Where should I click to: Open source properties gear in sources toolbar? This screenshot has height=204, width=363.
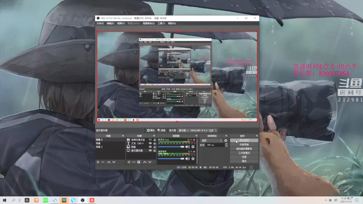coord(139,162)
